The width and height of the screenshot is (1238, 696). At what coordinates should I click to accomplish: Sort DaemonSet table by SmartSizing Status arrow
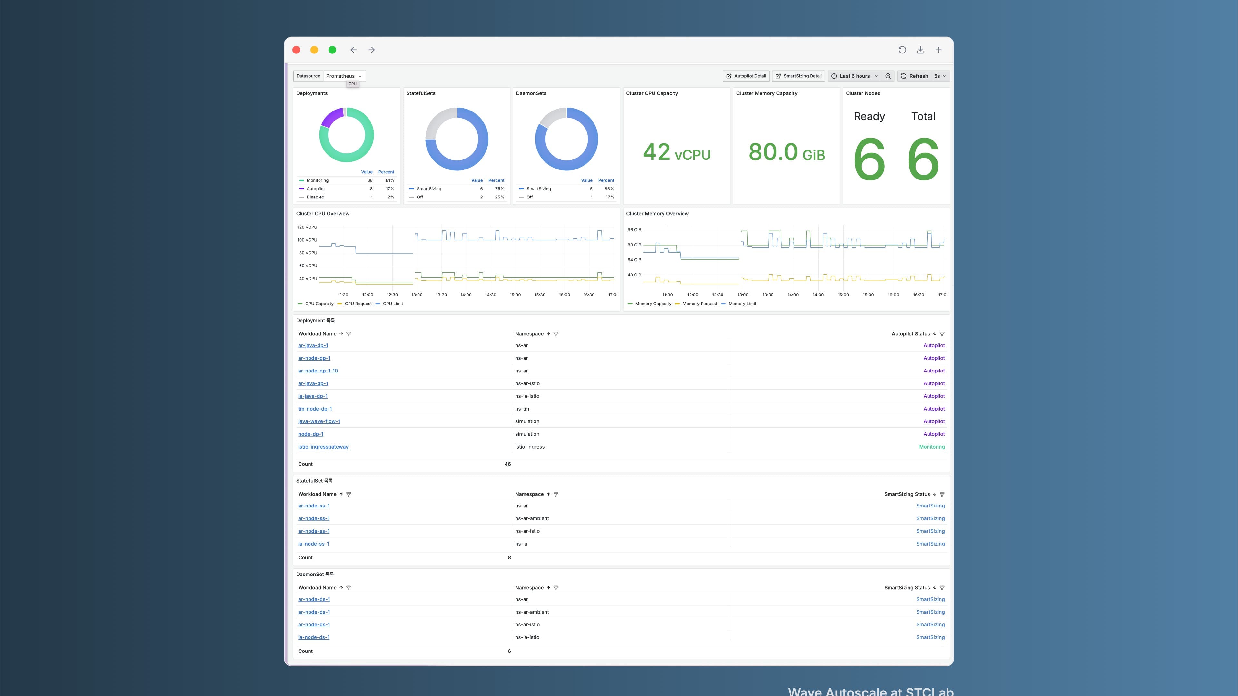[934, 588]
